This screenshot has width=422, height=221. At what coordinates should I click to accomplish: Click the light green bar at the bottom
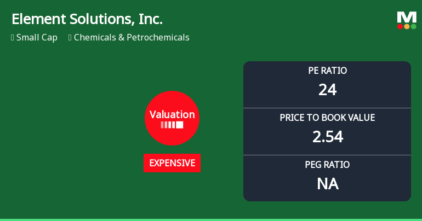211,219
